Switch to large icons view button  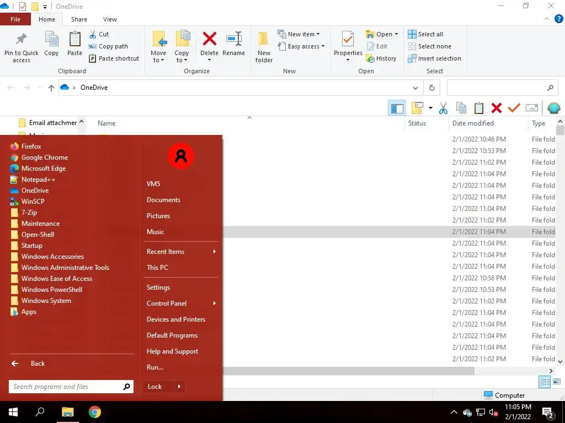tap(557, 382)
